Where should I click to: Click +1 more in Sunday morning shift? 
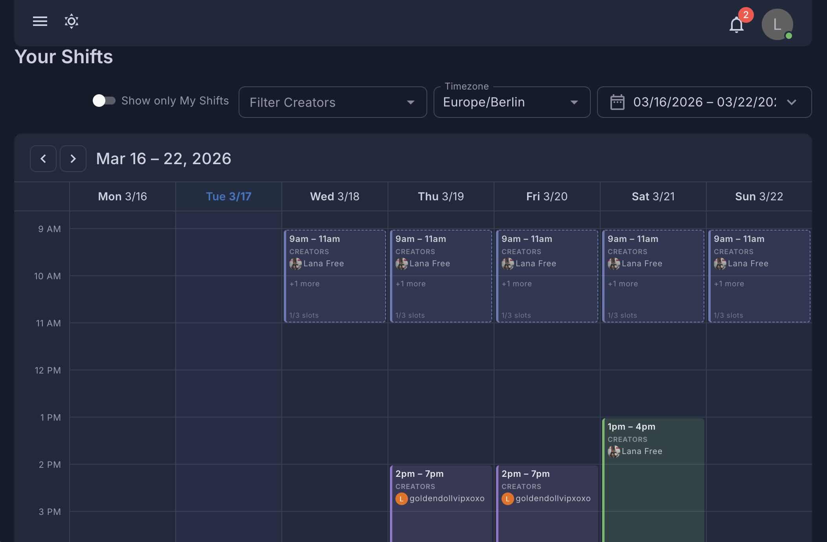coord(729,284)
